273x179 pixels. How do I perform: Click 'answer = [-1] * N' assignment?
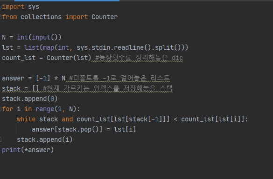[34, 78]
